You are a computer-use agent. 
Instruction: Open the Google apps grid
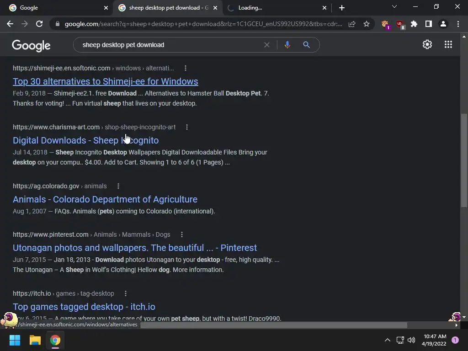[448, 44]
